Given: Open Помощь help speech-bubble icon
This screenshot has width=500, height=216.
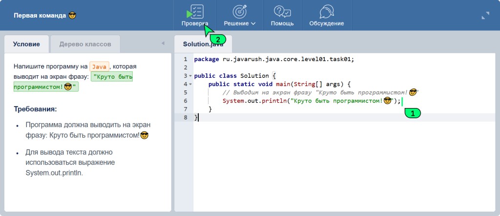Looking at the screenshot, I should point(282,12).
